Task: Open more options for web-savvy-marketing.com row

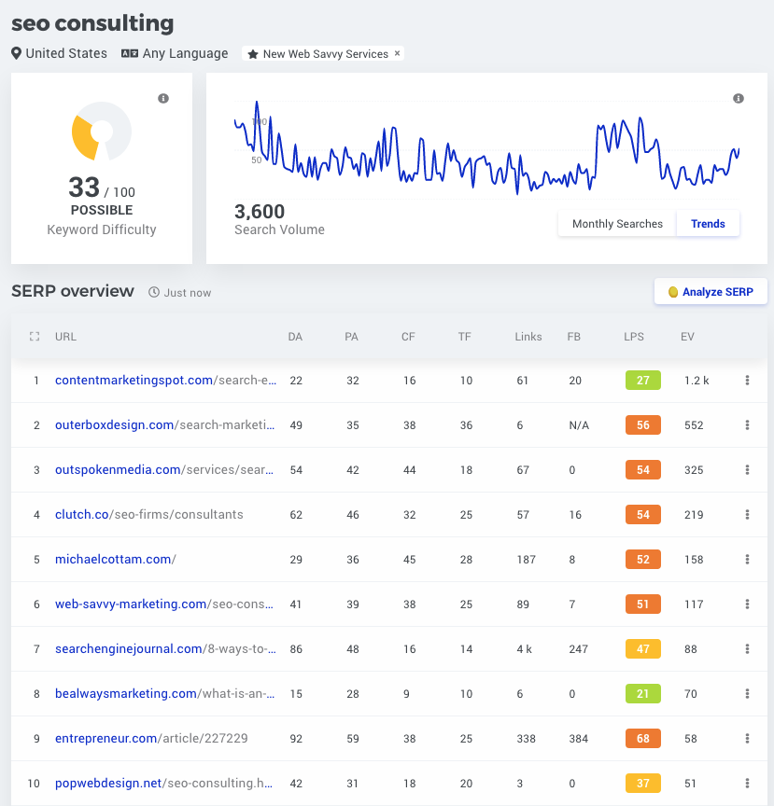Action: tap(747, 604)
